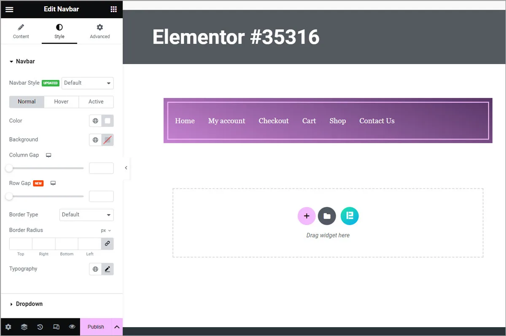506x336 pixels.
Task: Click the Drag widget here text
Action: (x=328, y=235)
